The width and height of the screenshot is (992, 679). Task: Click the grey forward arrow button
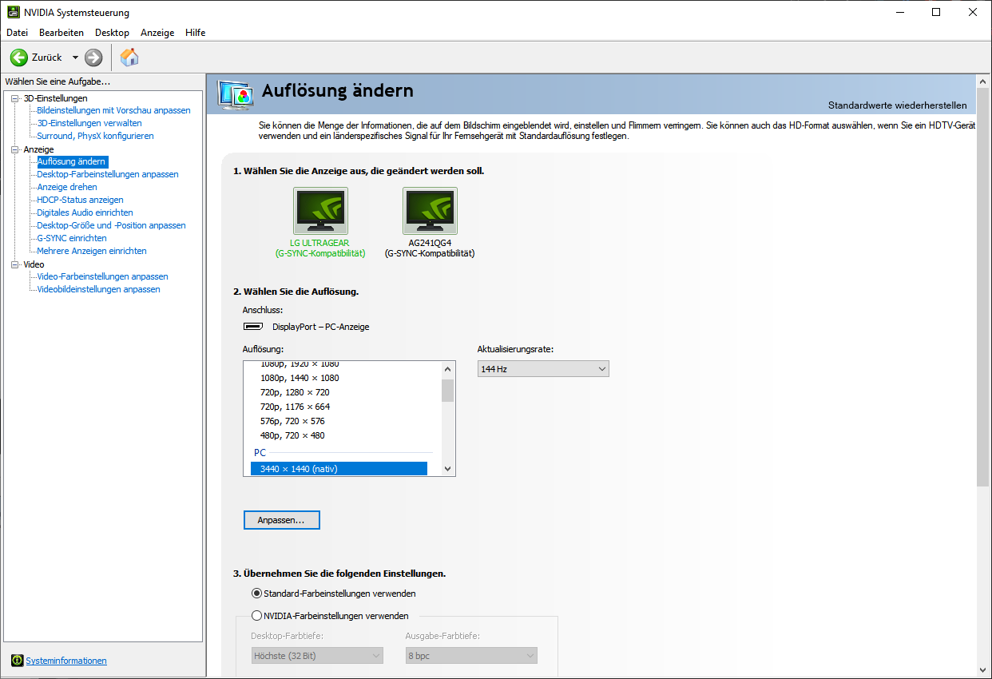93,58
